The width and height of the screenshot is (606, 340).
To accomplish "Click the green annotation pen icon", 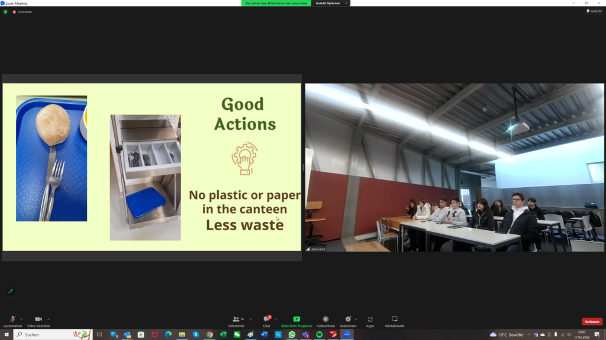I will tap(11, 291).
